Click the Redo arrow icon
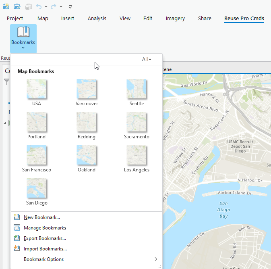 [x=54, y=6]
